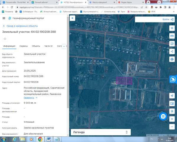Viewport: 177px width, 142px height.
Task: Click cadastral number 64:02:190208:388 value
Action: tap(33, 76)
